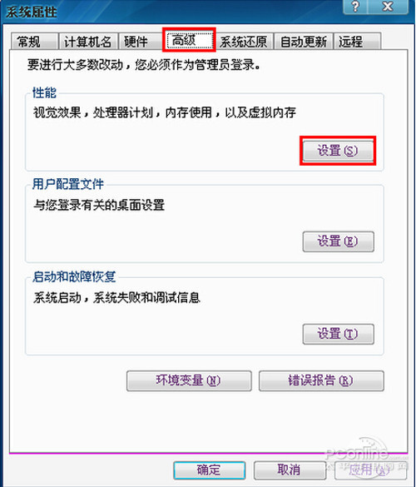Viewport: 416px width, 487px height.
Task: Click the 错误报告(R) button
Action: click(321, 380)
